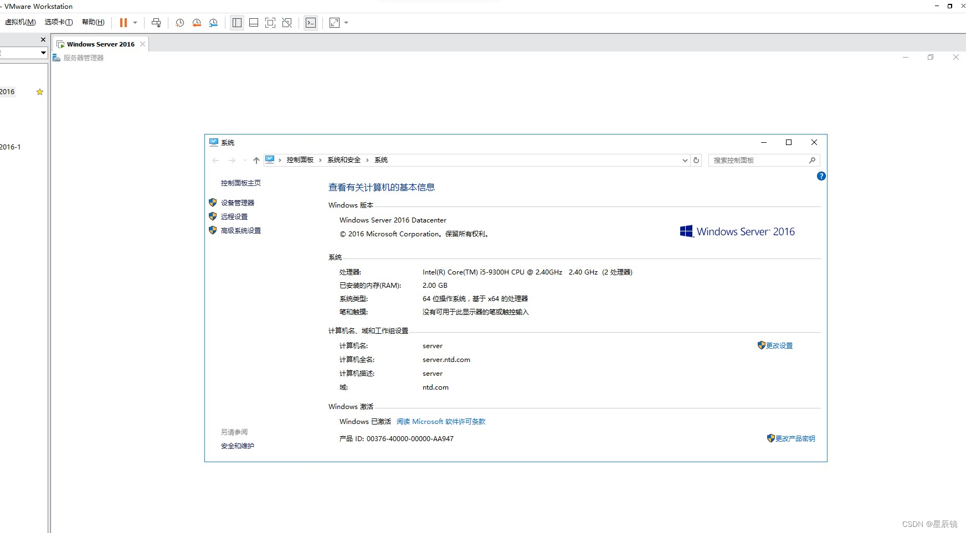Toggle the library sidebar panel view
The height and width of the screenshot is (533, 966).
click(x=237, y=23)
